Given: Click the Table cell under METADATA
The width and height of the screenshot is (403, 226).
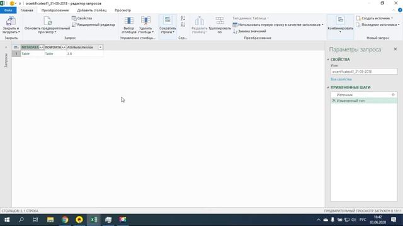Looking at the screenshot, I should tap(32, 54).
